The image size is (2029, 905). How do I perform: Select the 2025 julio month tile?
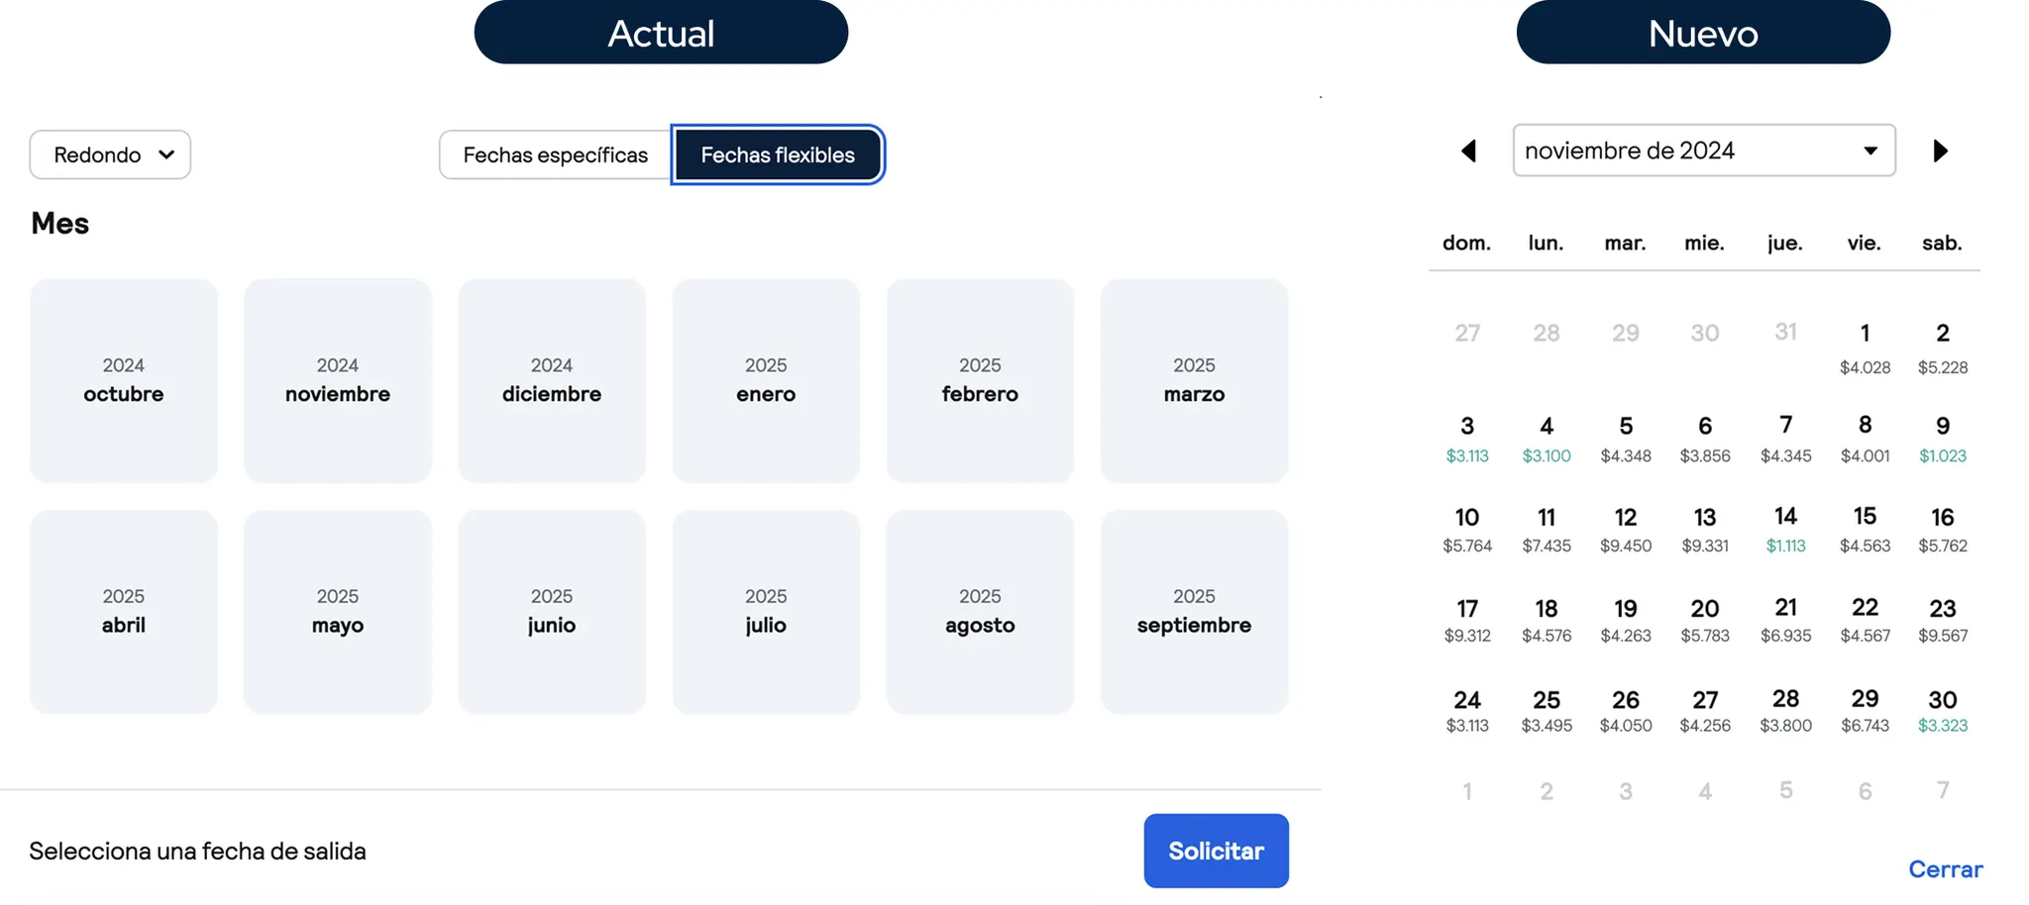[x=766, y=611]
